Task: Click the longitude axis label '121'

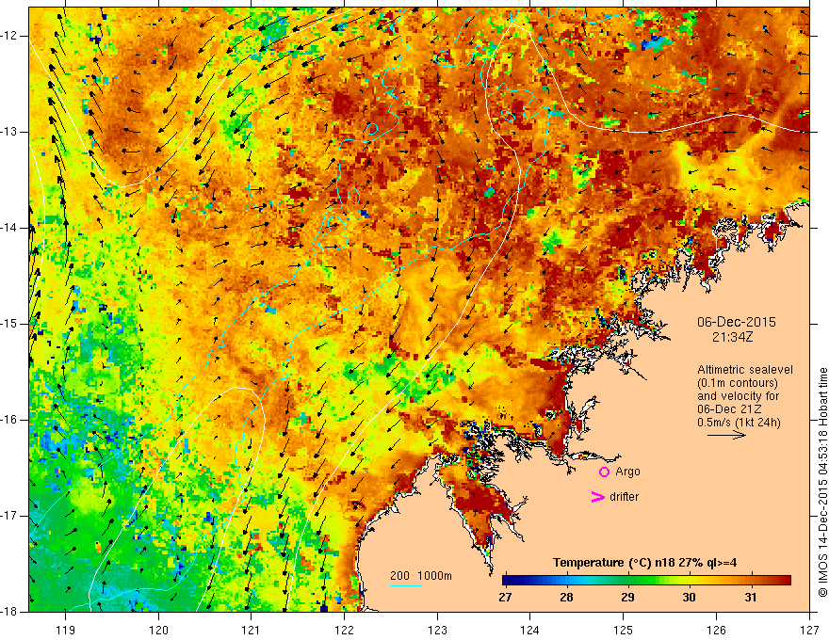Action: [x=252, y=630]
